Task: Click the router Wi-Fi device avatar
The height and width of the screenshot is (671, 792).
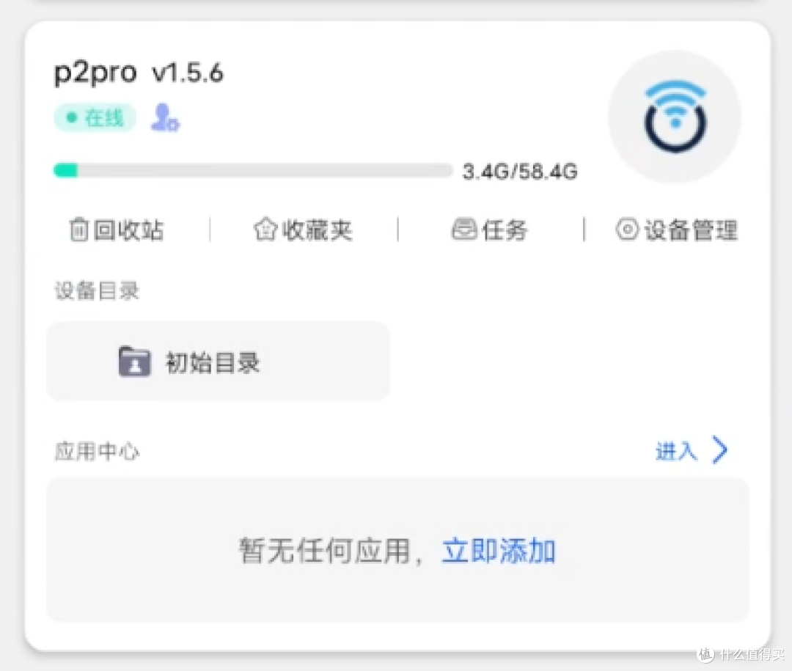Action: coord(675,117)
